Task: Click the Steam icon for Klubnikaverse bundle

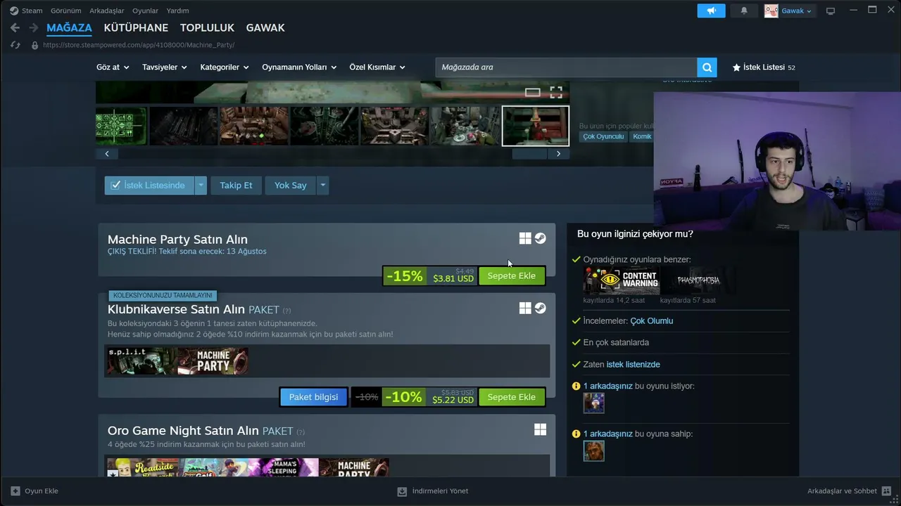Action: [540, 308]
